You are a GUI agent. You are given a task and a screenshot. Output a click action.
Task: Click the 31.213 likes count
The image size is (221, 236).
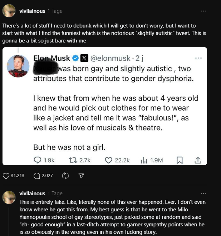point(18,176)
